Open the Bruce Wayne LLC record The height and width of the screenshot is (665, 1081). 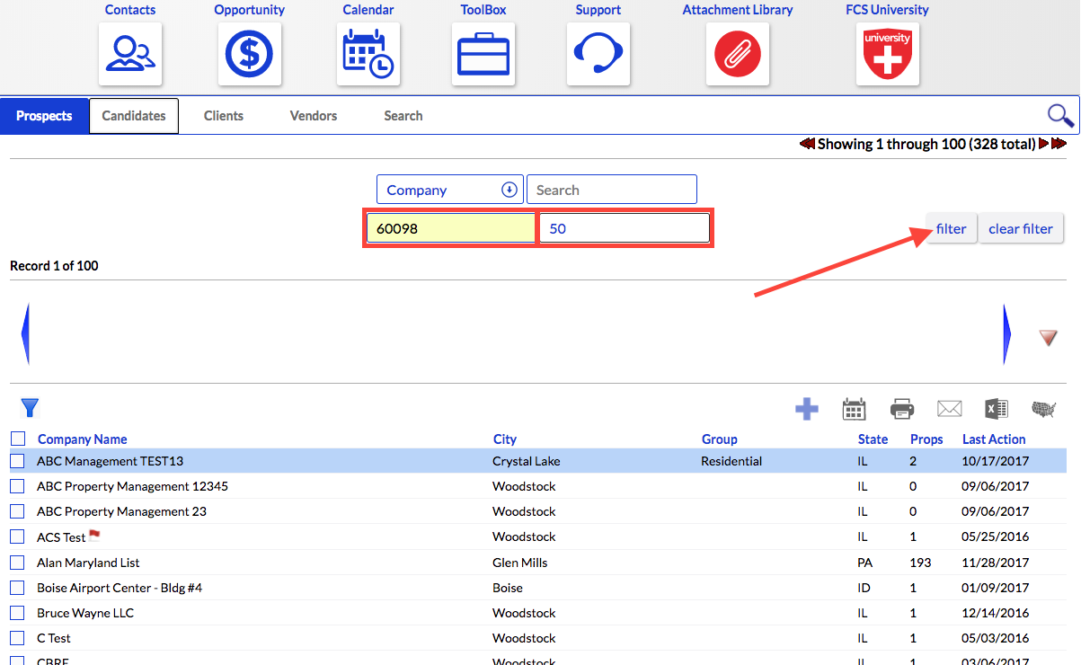pos(85,613)
